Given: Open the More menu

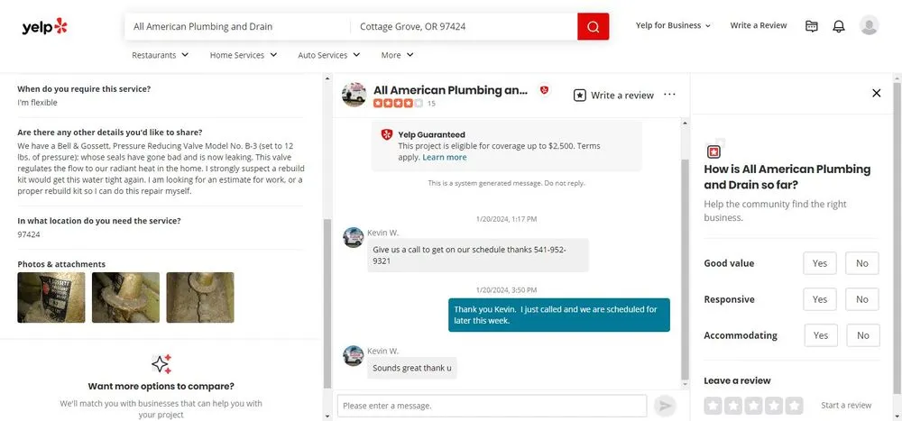Looking at the screenshot, I should coord(397,55).
